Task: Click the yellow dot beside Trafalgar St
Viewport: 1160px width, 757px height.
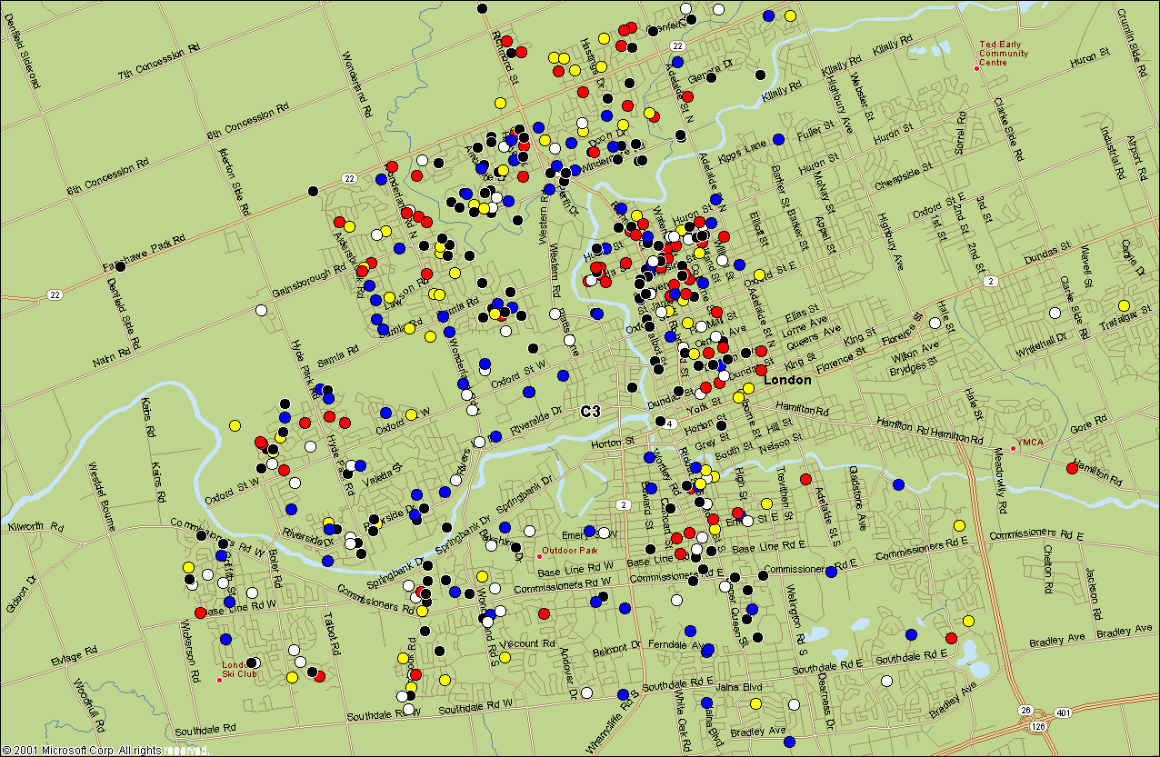Action: [1124, 305]
